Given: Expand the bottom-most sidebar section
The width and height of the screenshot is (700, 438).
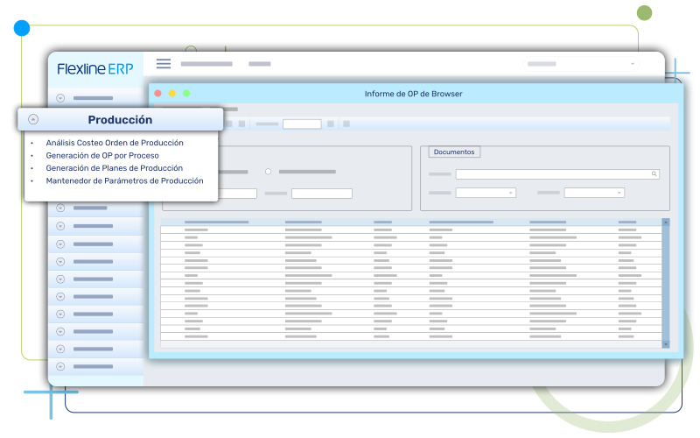Looking at the screenshot, I should (60, 366).
